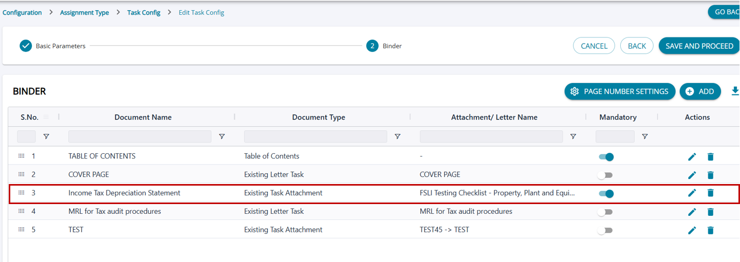Viewport: 740px width, 262px height.
Task: Edit the TABLE OF CONTENTS row
Action: (x=692, y=157)
